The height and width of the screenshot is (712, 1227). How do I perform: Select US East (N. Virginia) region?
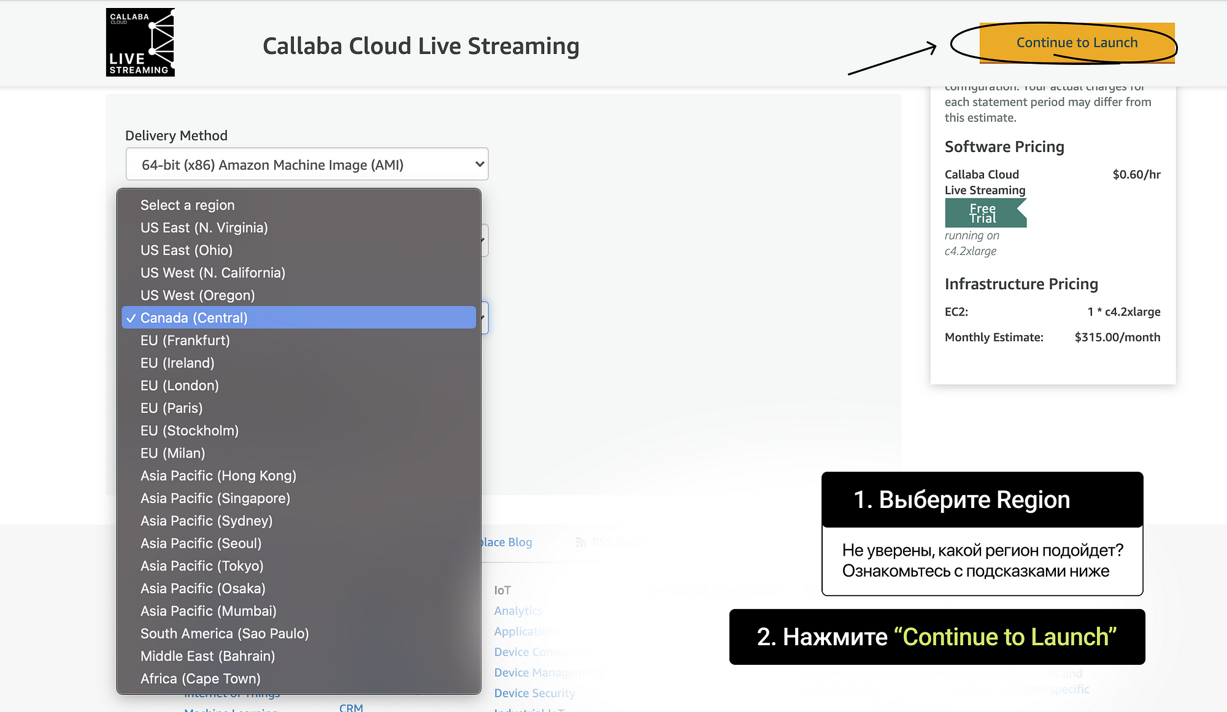[299, 228]
